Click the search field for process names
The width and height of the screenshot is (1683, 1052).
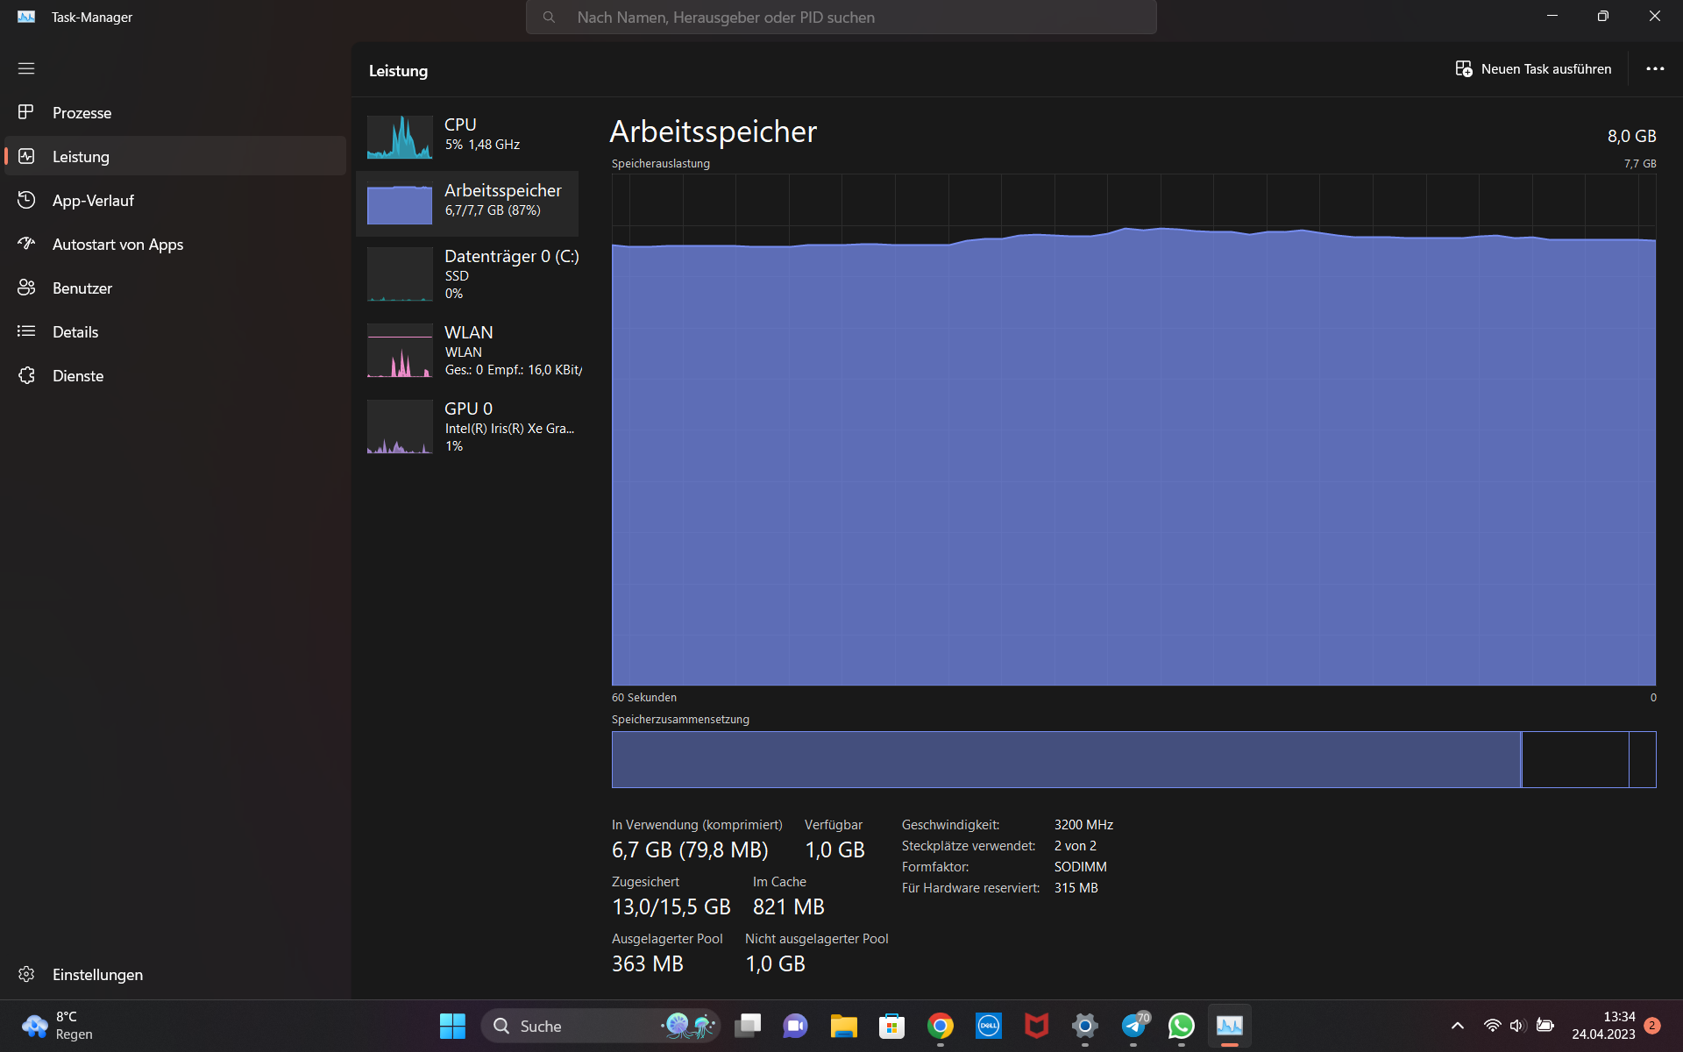pos(841,18)
